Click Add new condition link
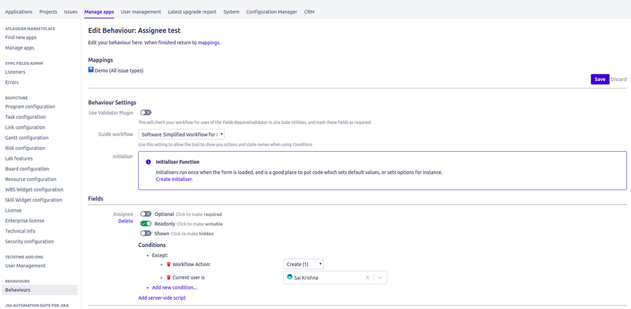 tap(174, 288)
